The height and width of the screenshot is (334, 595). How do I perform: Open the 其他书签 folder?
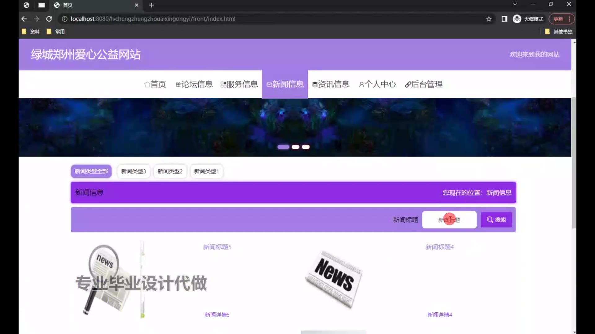(x=559, y=32)
